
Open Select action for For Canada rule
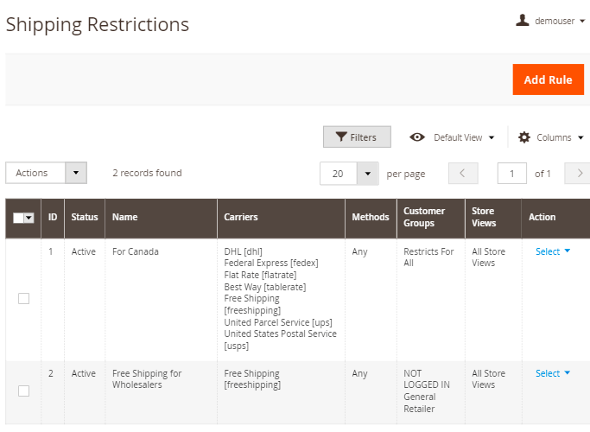(553, 251)
